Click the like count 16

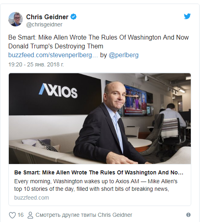click(20, 215)
